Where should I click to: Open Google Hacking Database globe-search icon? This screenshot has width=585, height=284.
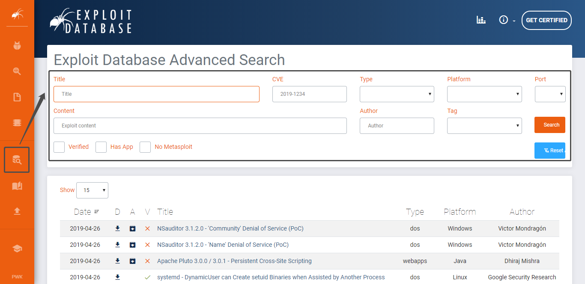click(17, 71)
